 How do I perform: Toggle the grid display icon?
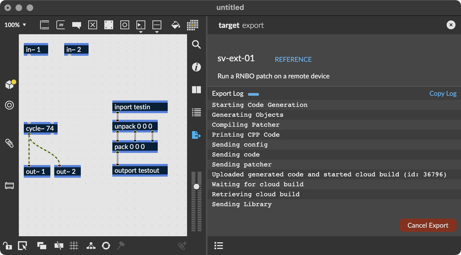pos(74,246)
